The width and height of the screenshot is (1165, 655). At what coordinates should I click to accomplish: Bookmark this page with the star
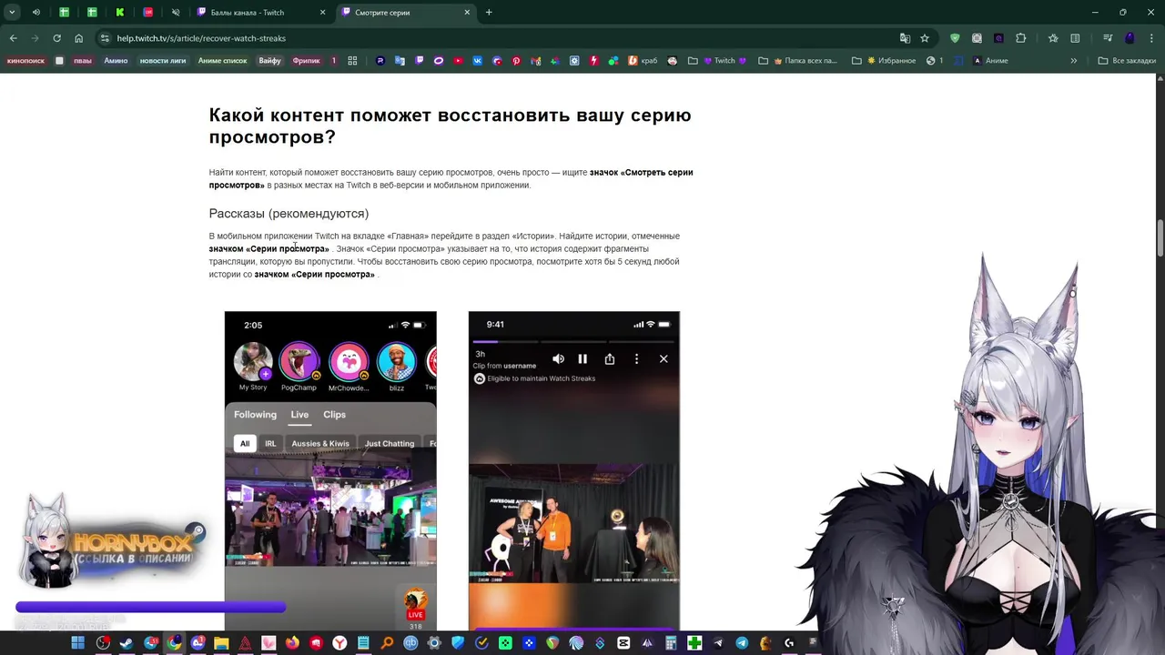925,38
